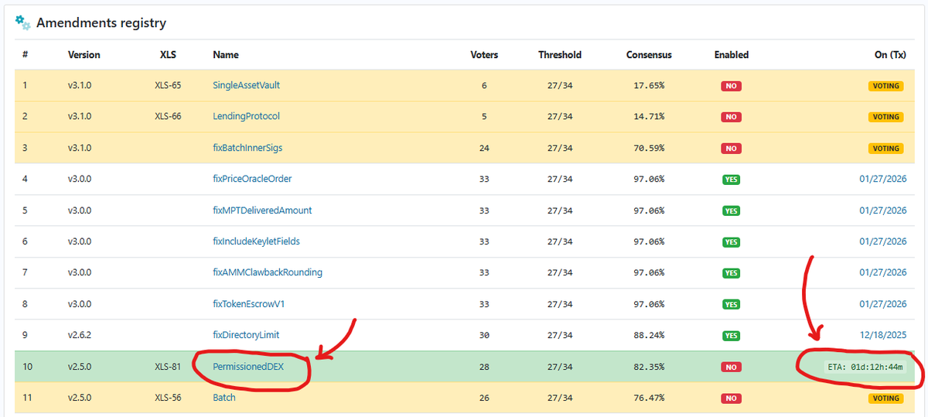Click the Version column header
The height and width of the screenshot is (417, 928).
[x=84, y=55]
